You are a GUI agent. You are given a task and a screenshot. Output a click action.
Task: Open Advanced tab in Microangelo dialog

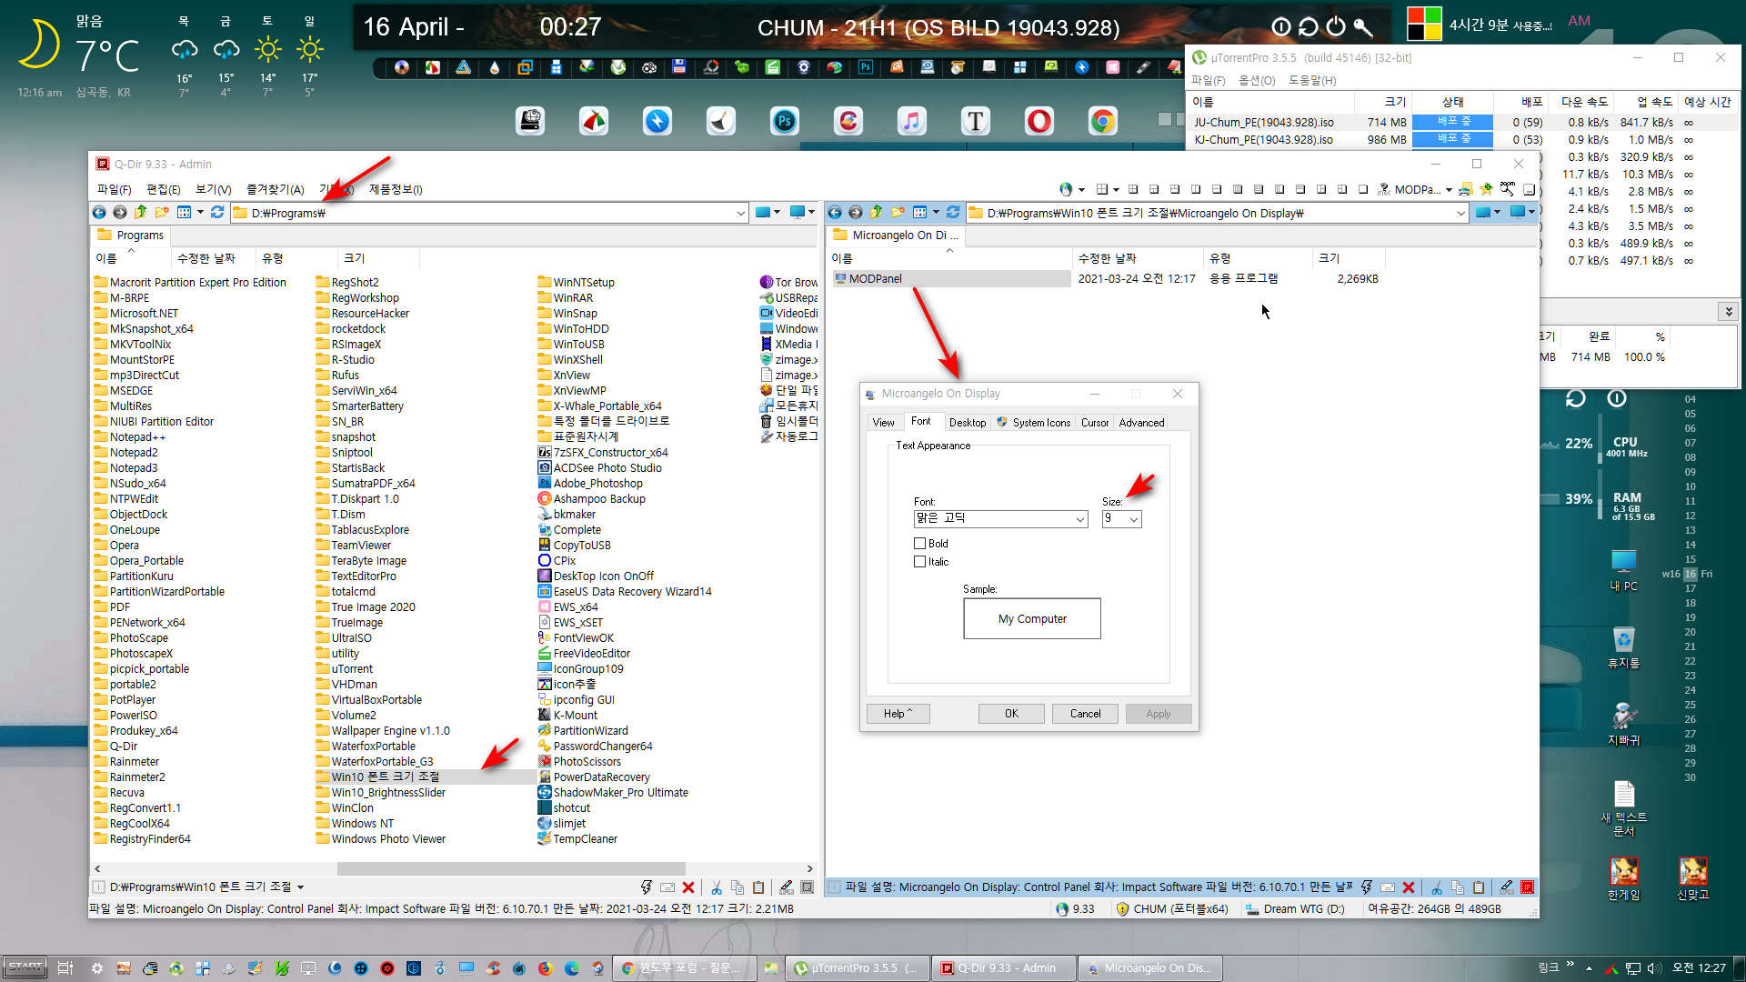tap(1140, 422)
